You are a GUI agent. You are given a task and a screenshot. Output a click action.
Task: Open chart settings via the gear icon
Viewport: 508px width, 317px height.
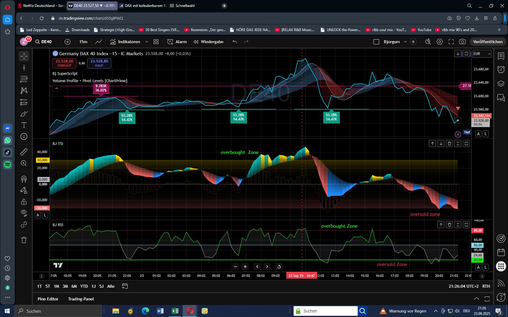[x=440, y=42]
